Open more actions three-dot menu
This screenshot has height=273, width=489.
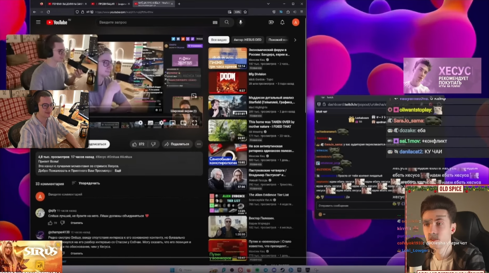point(199,144)
